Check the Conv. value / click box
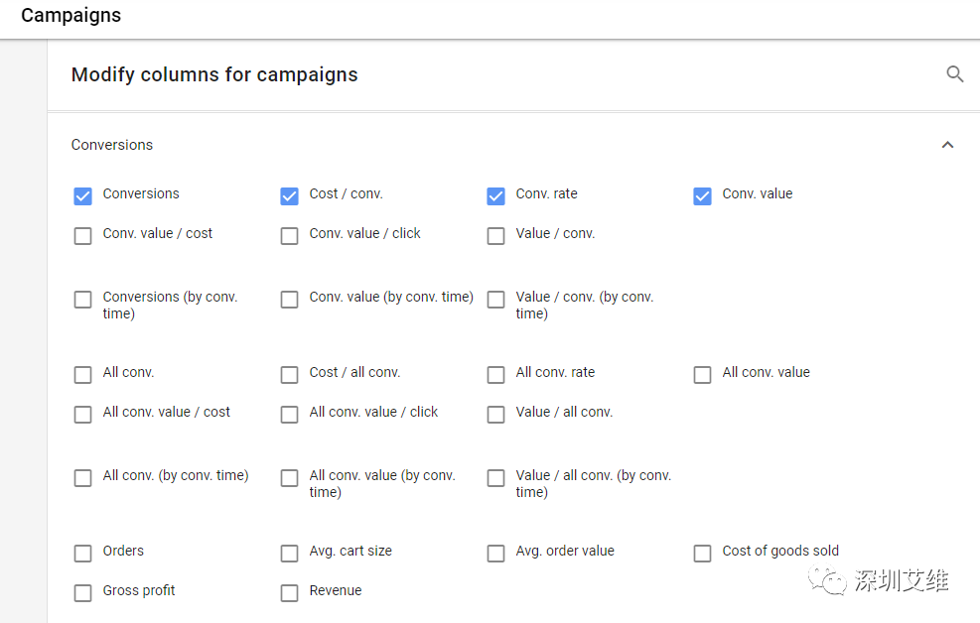 pos(289,235)
